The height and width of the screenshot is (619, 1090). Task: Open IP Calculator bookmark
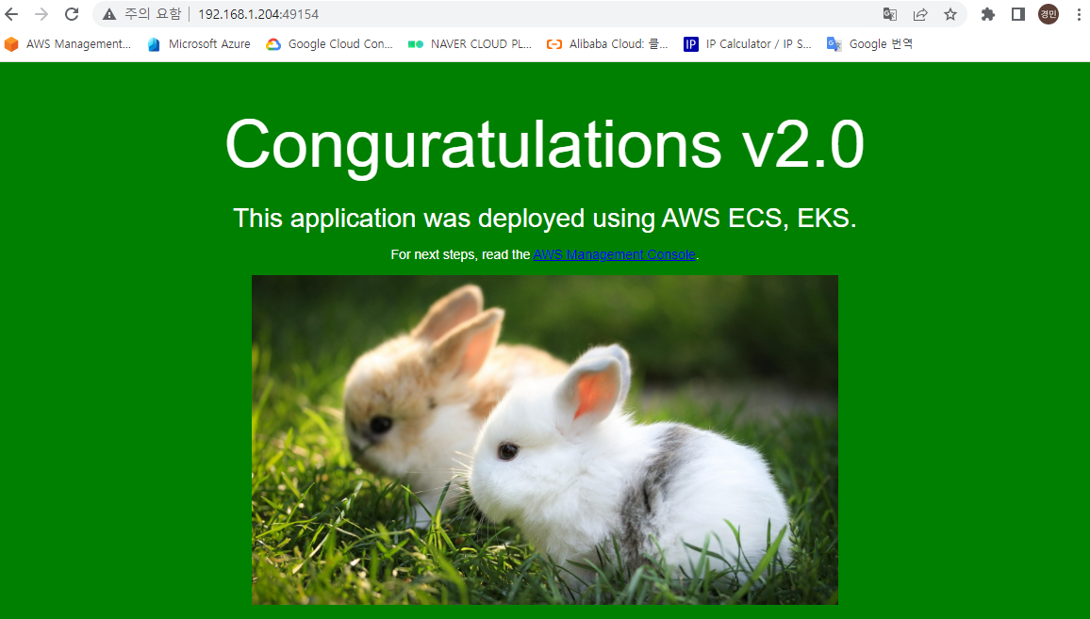point(748,43)
